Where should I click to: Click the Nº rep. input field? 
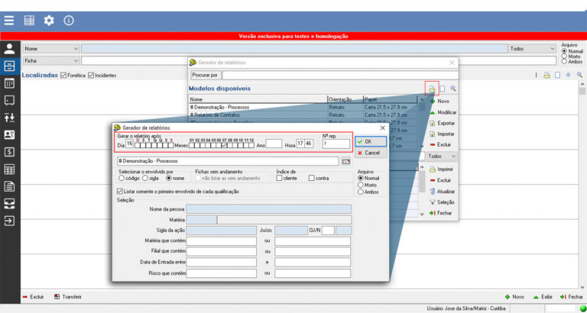point(336,144)
